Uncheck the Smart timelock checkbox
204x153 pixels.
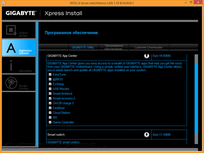(50, 93)
